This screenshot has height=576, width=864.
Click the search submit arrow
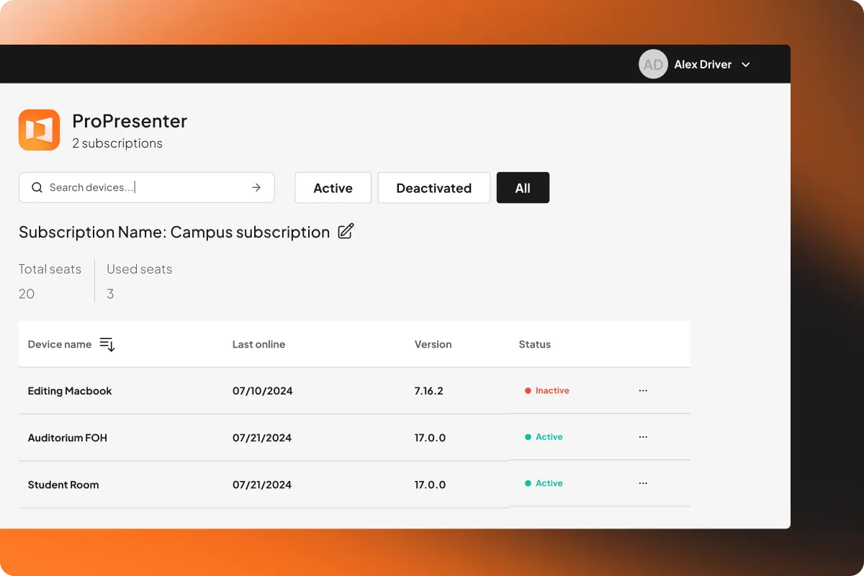256,187
